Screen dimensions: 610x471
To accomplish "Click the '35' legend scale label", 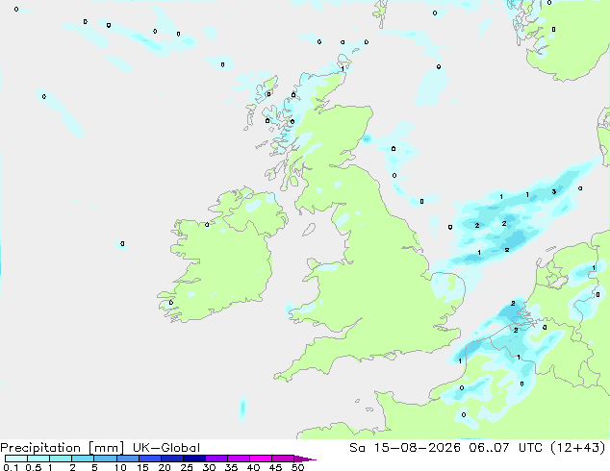I will coord(231,467).
